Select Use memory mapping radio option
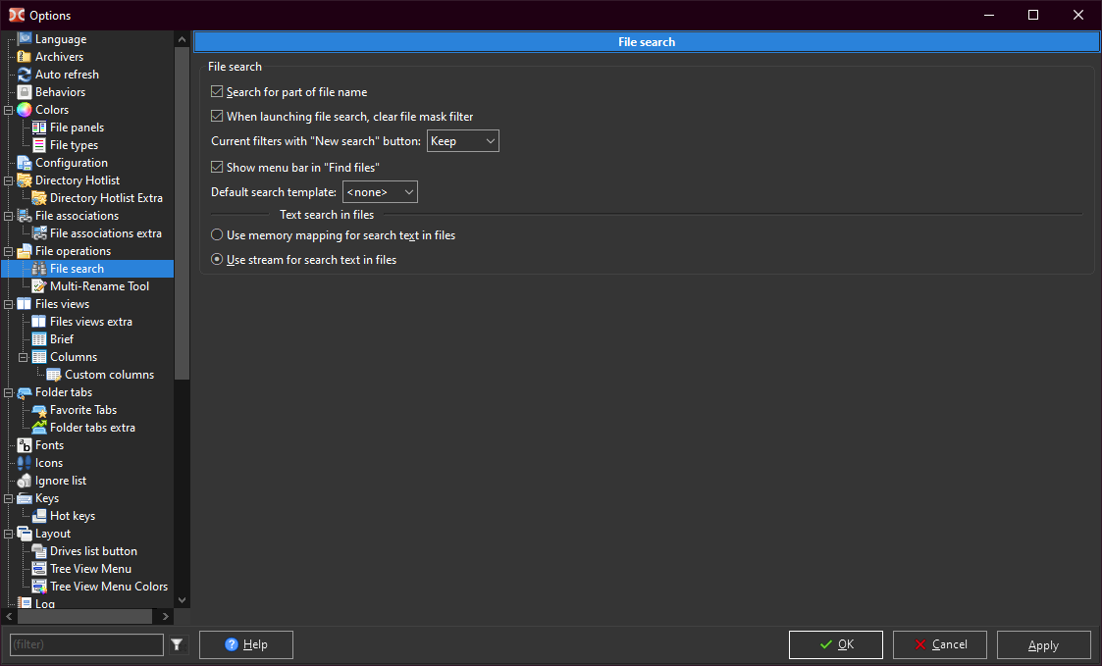Viewport: 1102px width, 666px height. pos(218,235)
